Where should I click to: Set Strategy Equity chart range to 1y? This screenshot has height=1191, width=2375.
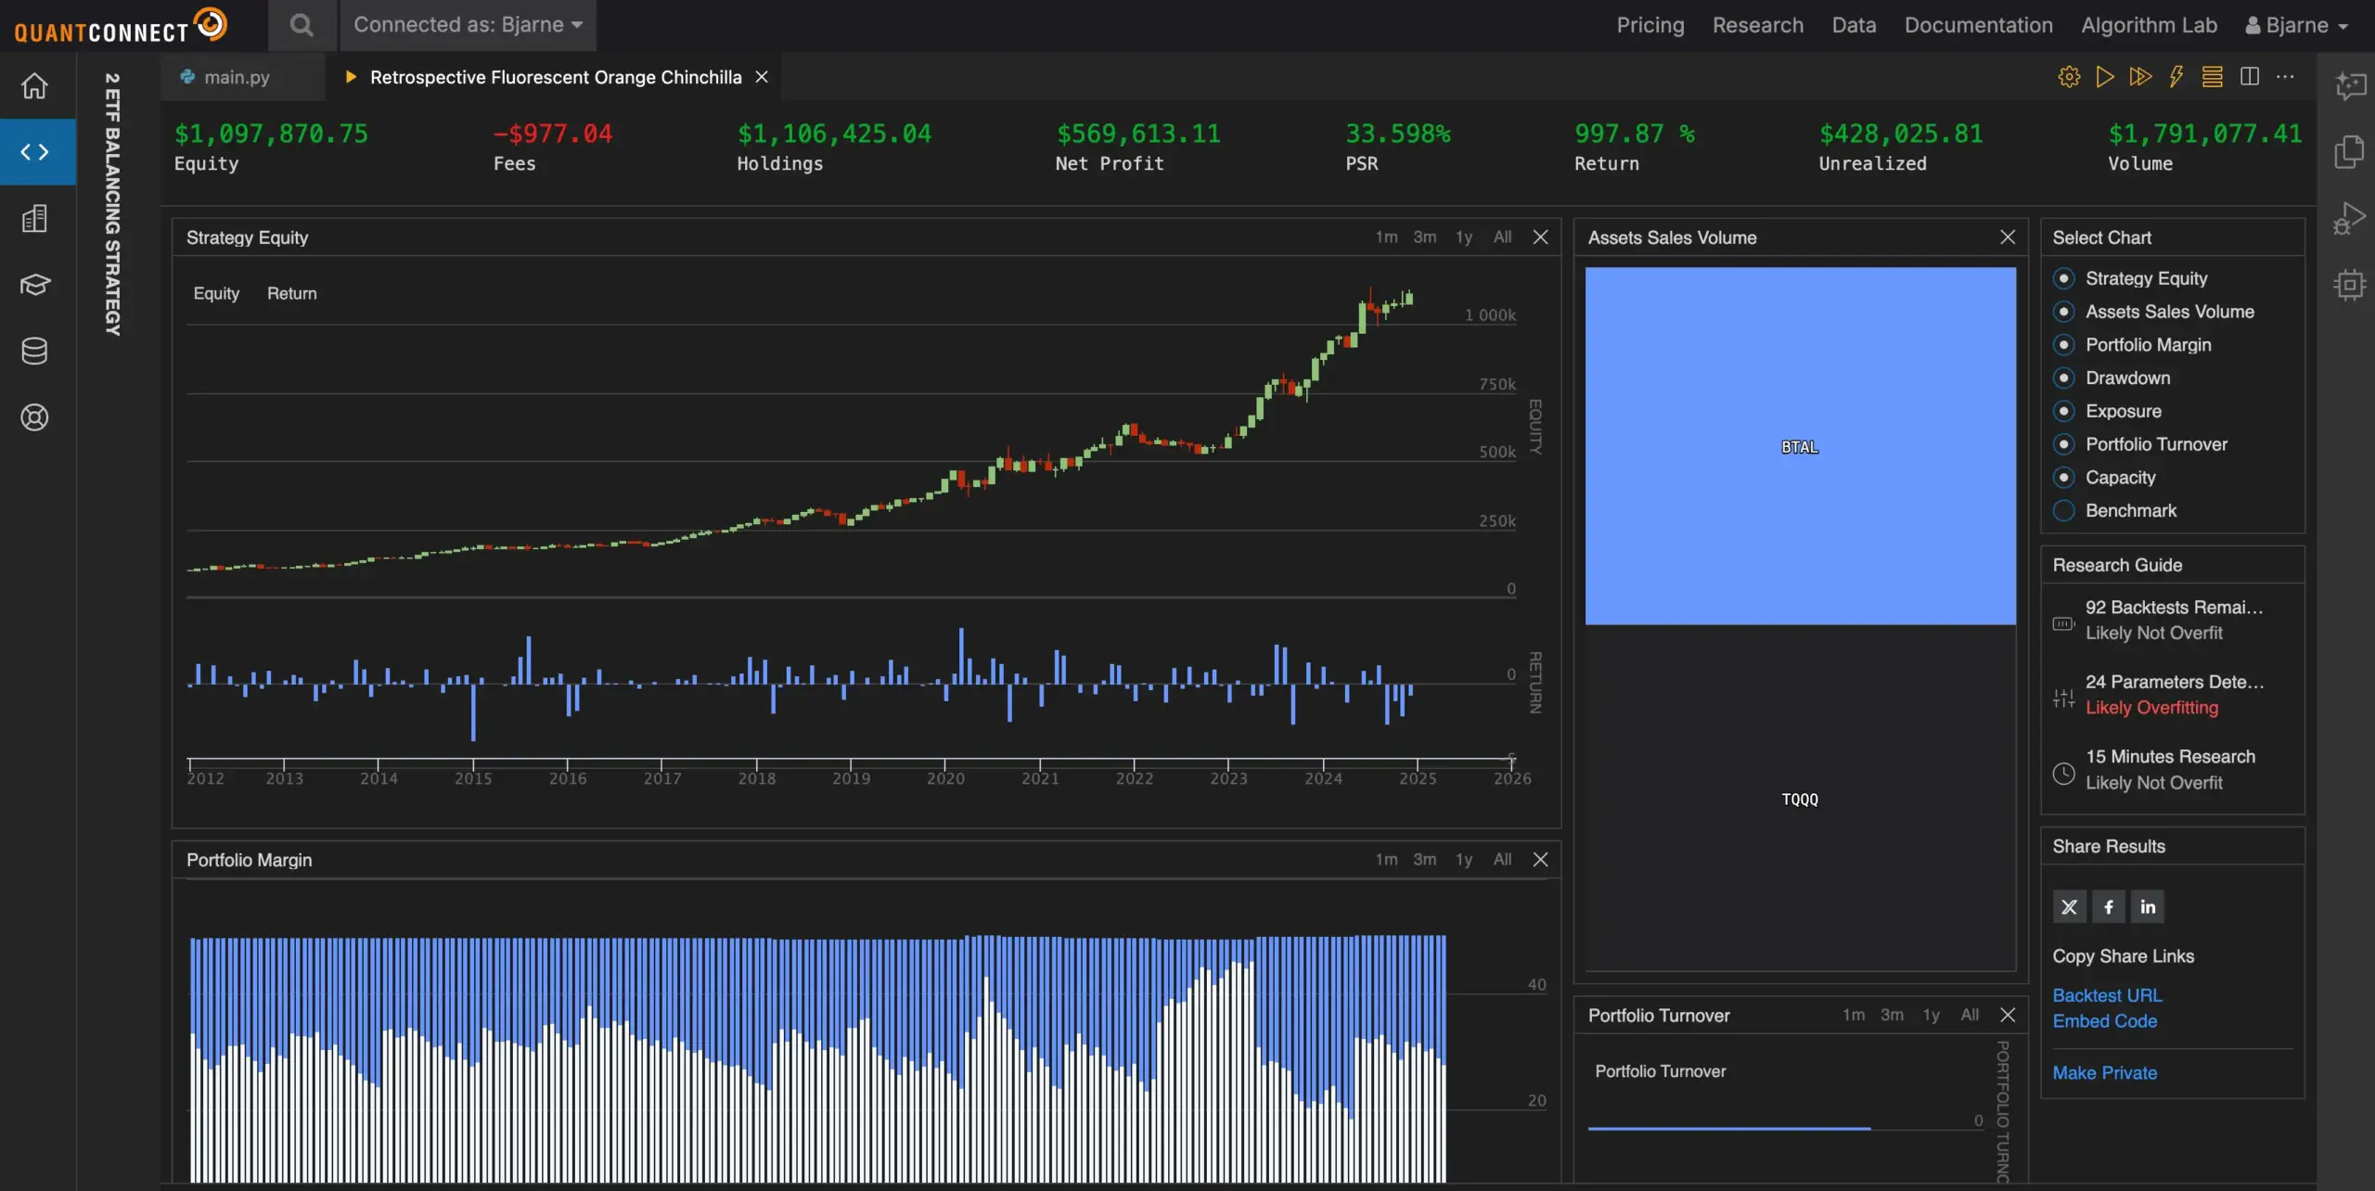tap(1464, 237)
